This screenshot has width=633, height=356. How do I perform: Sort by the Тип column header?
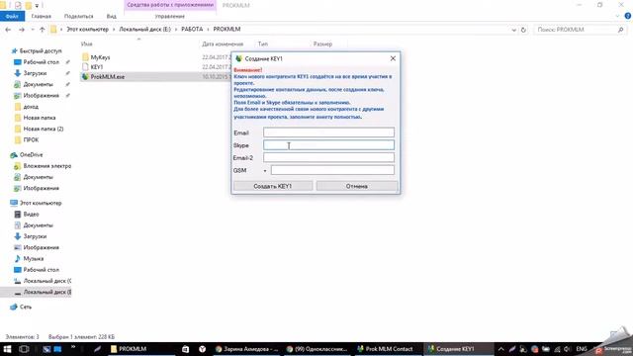pos(263,44)
